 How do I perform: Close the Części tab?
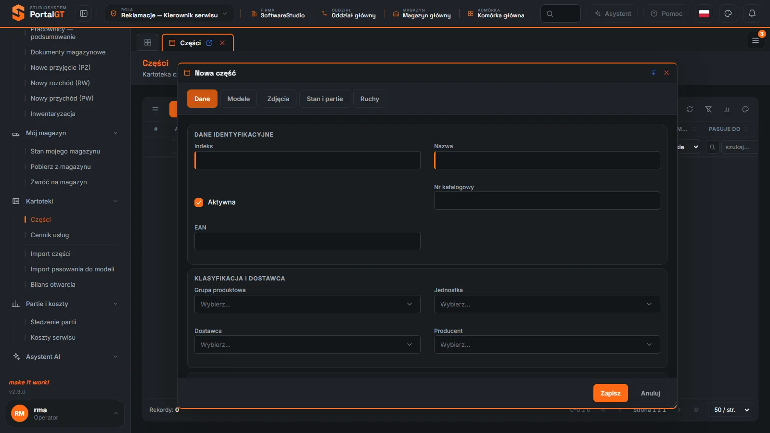tap(222, 43)
